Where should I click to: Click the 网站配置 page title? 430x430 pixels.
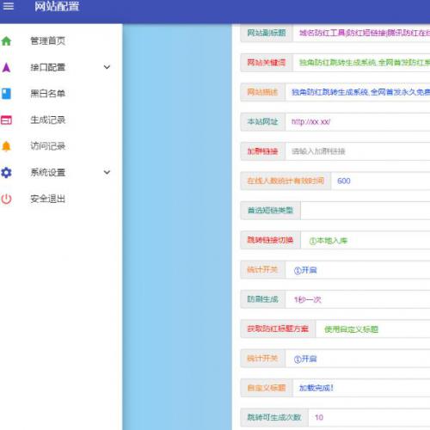tap(57, 6)
